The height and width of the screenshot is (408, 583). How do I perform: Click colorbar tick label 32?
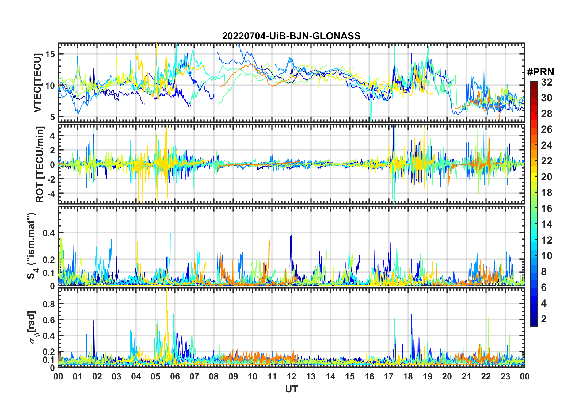click(547, 82)
